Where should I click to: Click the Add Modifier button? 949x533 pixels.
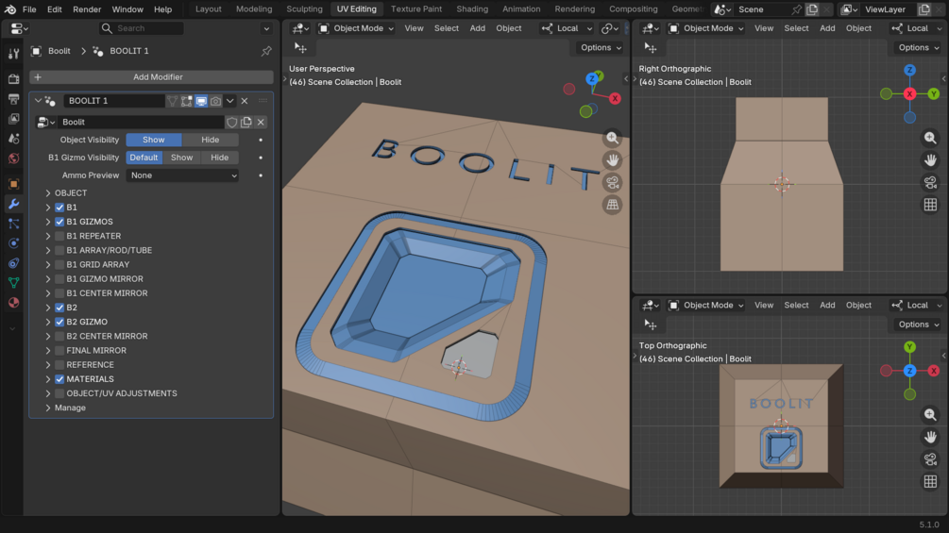click(x=151, y=76)
